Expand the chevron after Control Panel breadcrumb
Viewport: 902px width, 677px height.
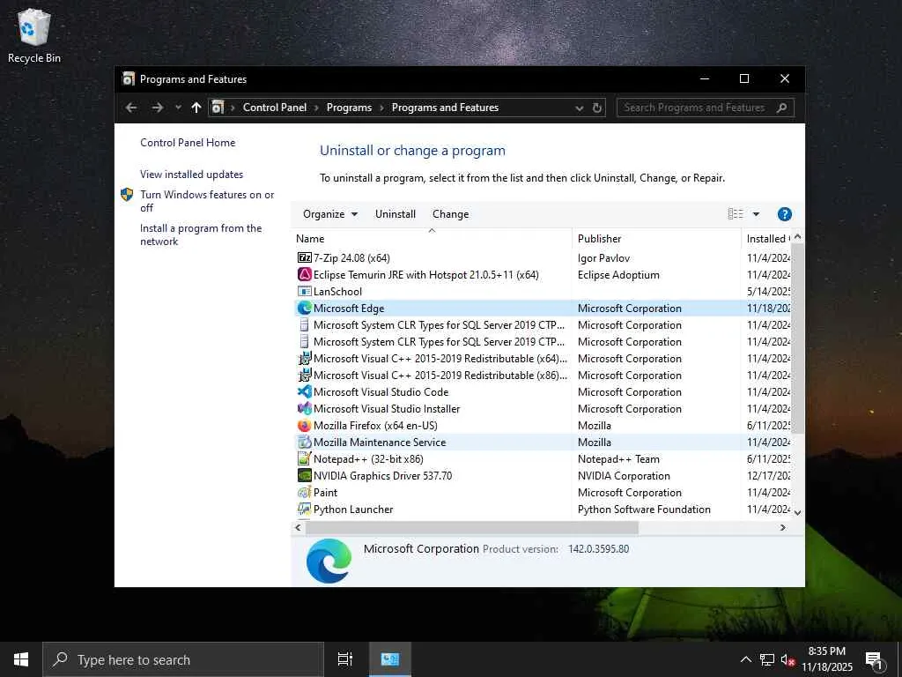point(316,108)
